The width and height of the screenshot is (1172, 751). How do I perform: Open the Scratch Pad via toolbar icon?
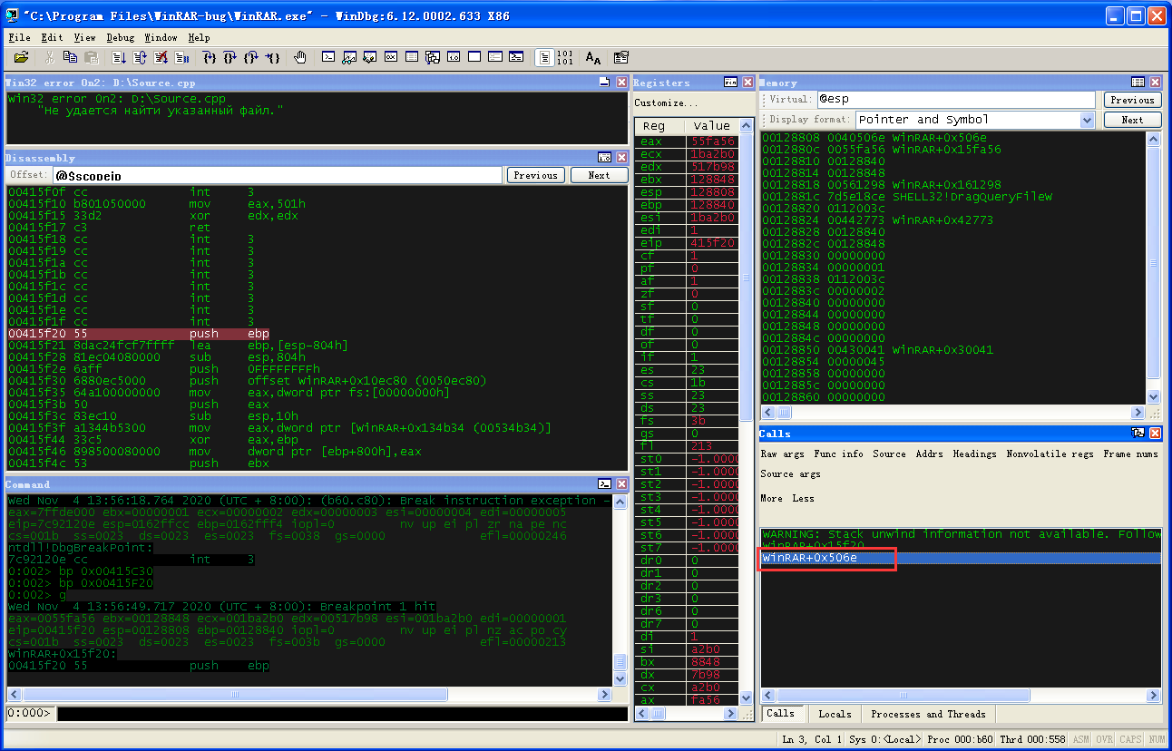474,57
